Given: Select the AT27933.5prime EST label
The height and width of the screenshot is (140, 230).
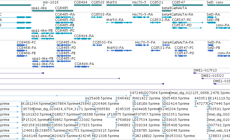Looking at the screenshot, I should [x=88, y=125].
